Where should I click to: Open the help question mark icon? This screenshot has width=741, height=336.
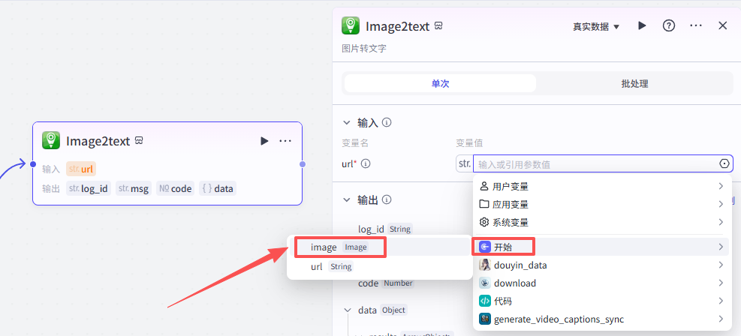[669, 25]
